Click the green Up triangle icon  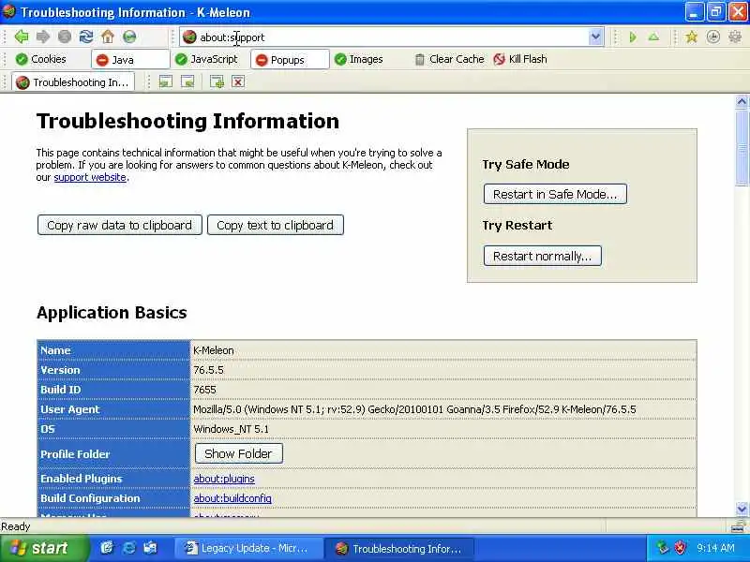coord(653,37)
